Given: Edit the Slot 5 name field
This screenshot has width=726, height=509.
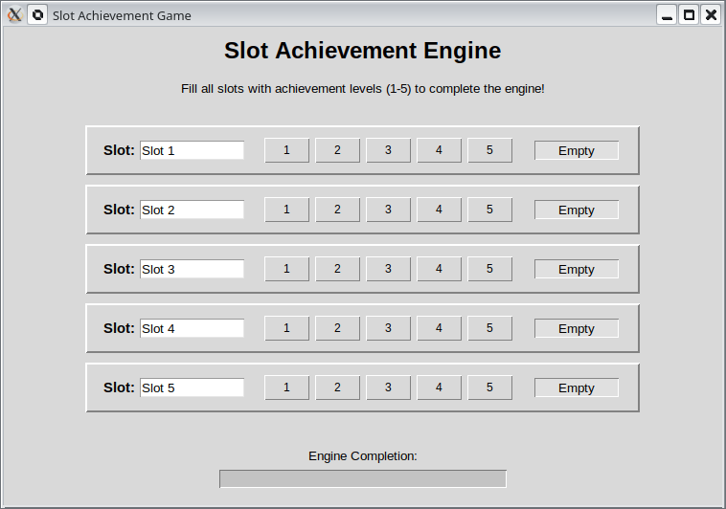Looking at the screenshot, I should click(192, 387).
